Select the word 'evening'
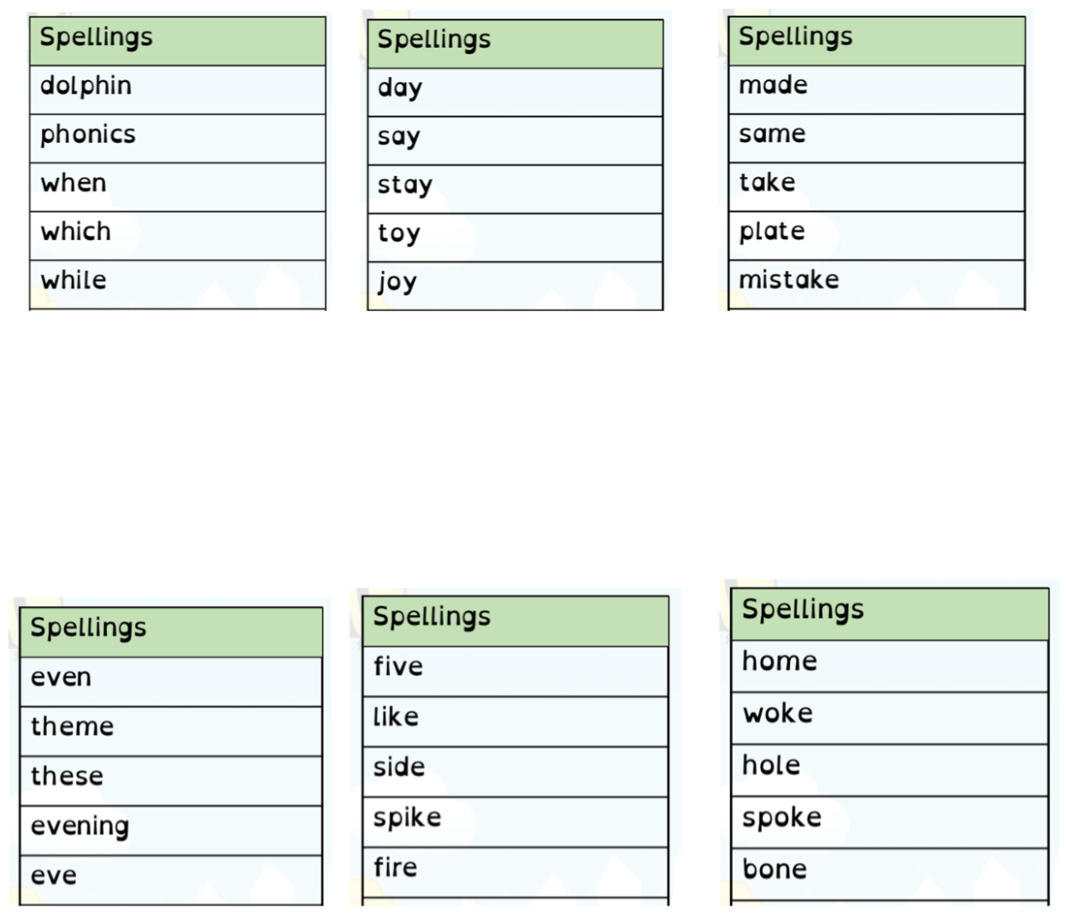Screen dimensions: 1067x918 (80, 827)
